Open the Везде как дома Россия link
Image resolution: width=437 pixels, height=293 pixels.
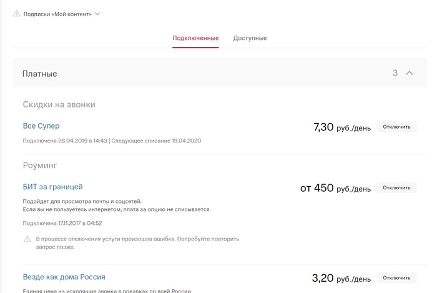[x=64, y=277]
